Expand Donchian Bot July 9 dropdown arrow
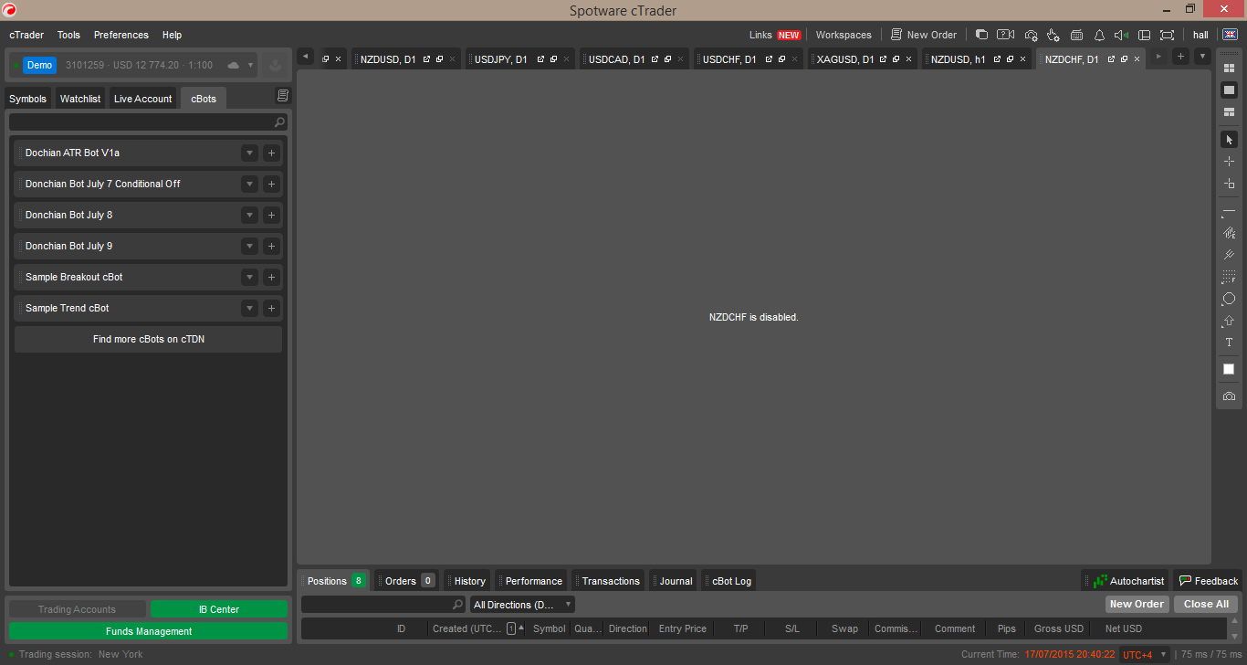 [x=249, y=247]
